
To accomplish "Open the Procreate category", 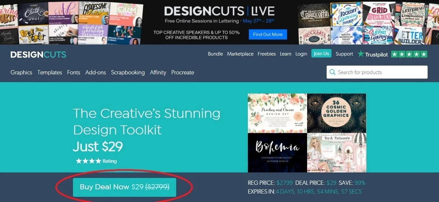I will tap(183, 72).
